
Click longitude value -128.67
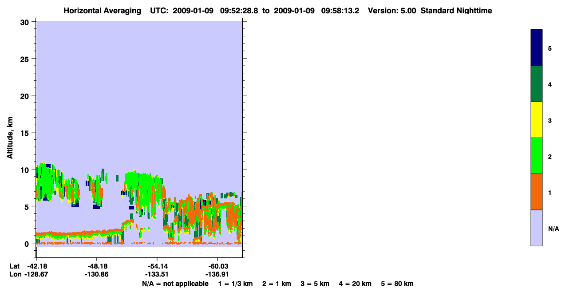point(36,275)
